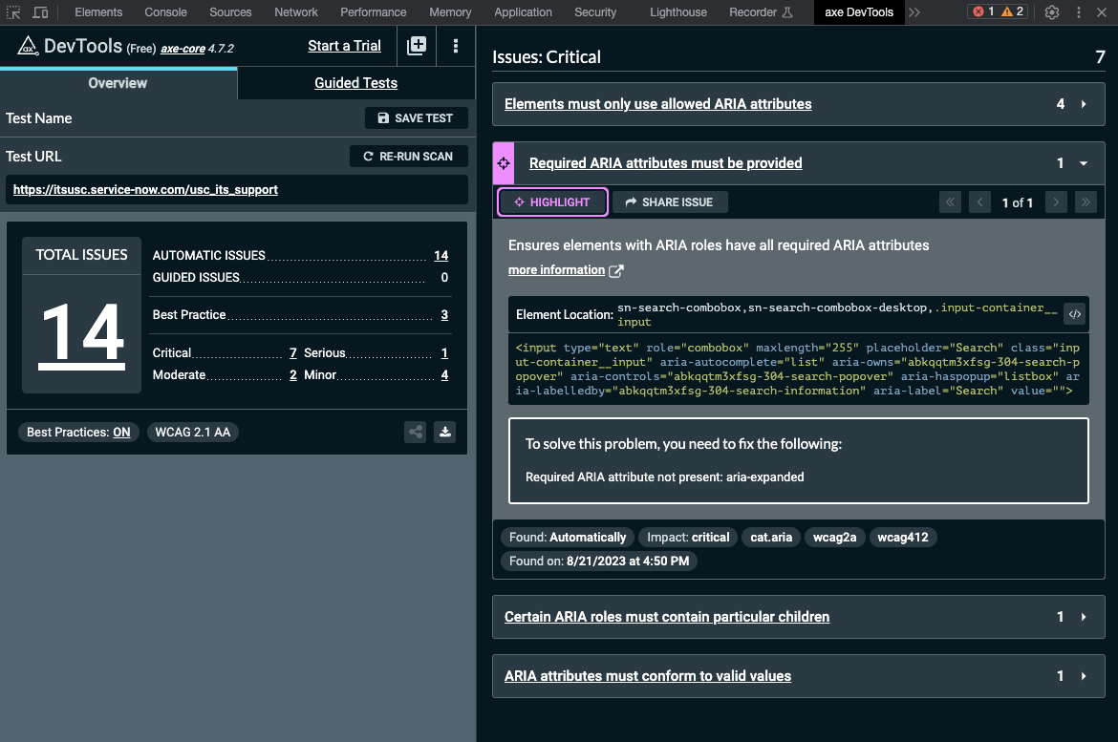Click the combobox input HTML snippet
Image resolution: width=1118 pixels, height=742 pixels.
798,370
